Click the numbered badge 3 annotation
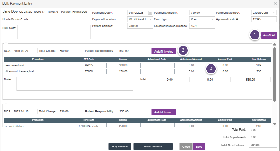Viewport: 280px width, 151px height. point(211,69)
